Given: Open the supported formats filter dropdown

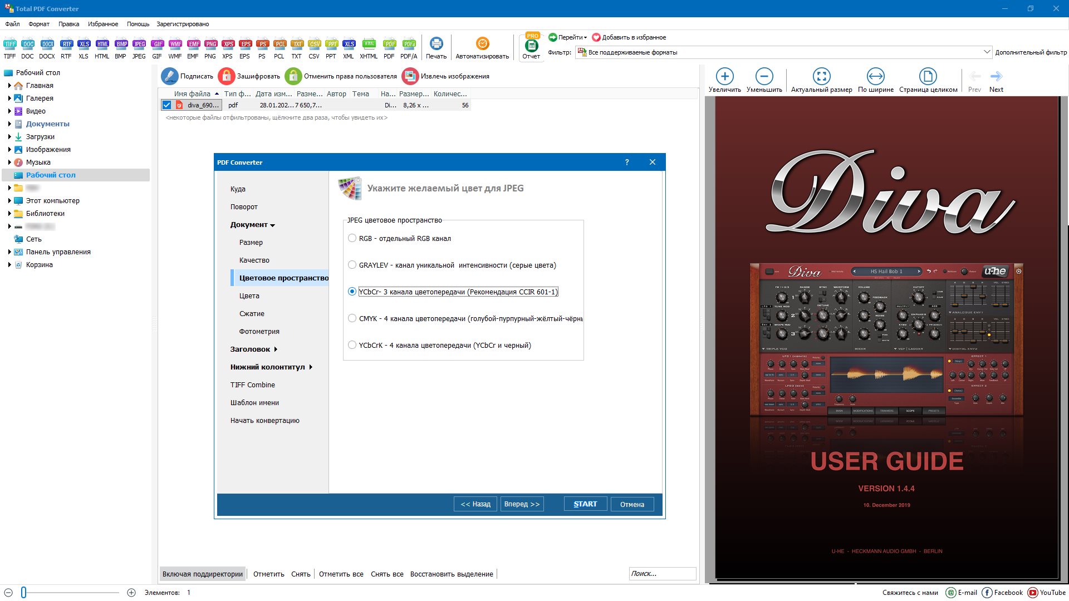Looking at the screenshot, I should tap(987, 52).
